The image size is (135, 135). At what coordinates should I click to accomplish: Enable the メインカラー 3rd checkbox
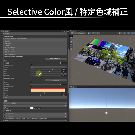click(4, 116)
